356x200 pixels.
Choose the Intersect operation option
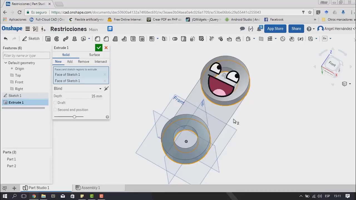tap(101, 62)
